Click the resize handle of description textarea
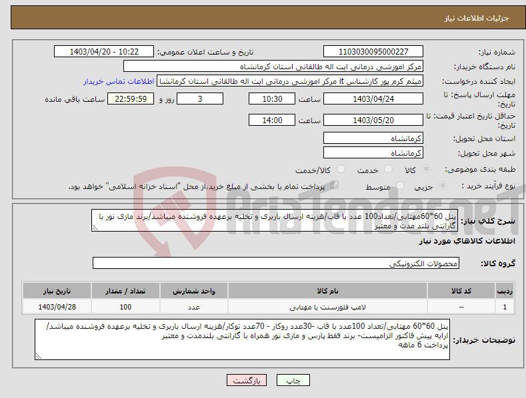The width and height of the screenshot is (526, 398). tap(95, 228)
